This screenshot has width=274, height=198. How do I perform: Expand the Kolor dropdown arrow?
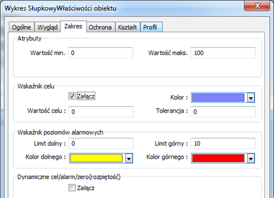point(251,98)
